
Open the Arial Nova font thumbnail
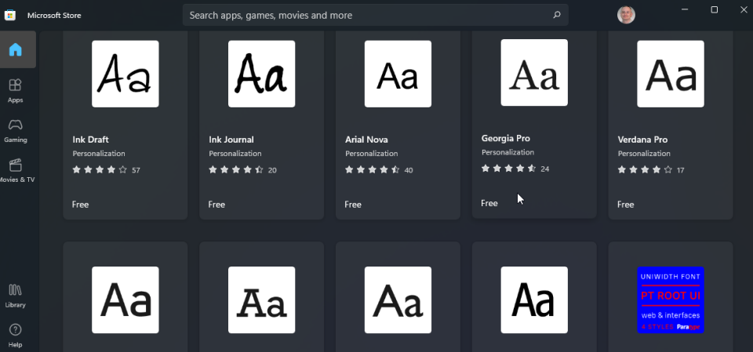click(x=398, y=74)
